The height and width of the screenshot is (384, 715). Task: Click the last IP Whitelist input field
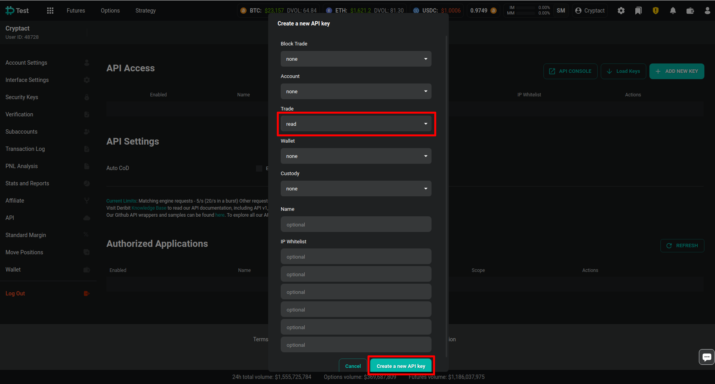[x=356, y=345]
